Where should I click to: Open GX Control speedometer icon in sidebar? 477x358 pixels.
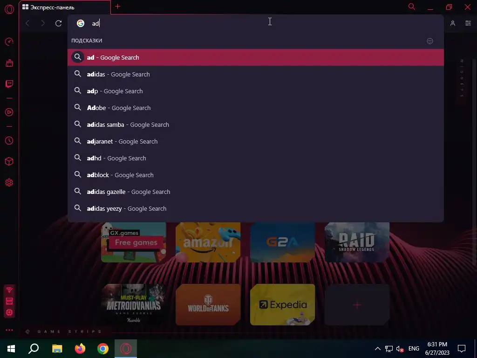(9, 41)
